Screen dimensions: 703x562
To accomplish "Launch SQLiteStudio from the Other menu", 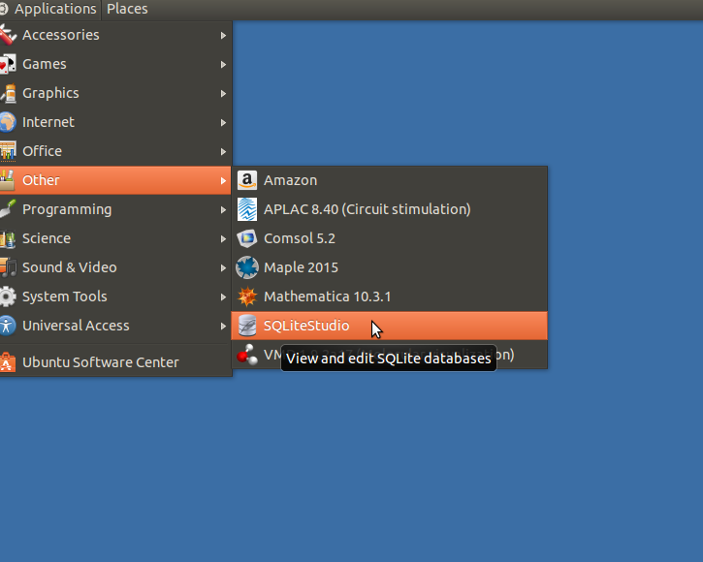I will [389, 326].
